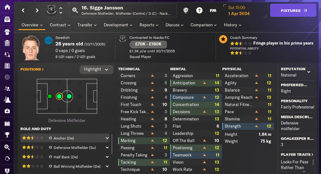Go to the Home screen icon
The width and height of the screenshot is (321, 174).
click(7, 7)
